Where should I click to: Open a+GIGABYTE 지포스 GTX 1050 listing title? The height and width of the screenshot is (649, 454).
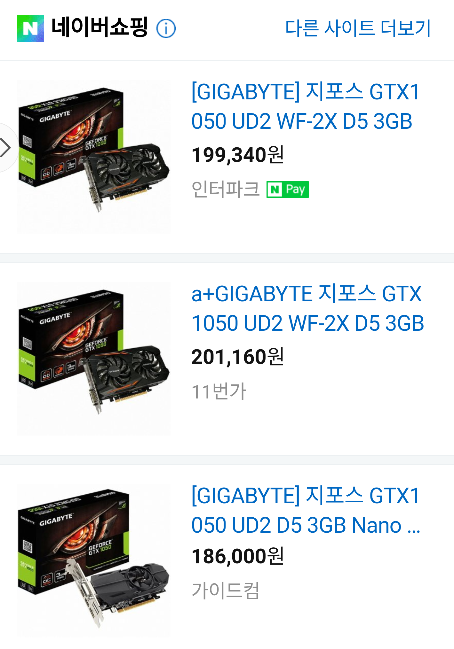click(307, 308)
